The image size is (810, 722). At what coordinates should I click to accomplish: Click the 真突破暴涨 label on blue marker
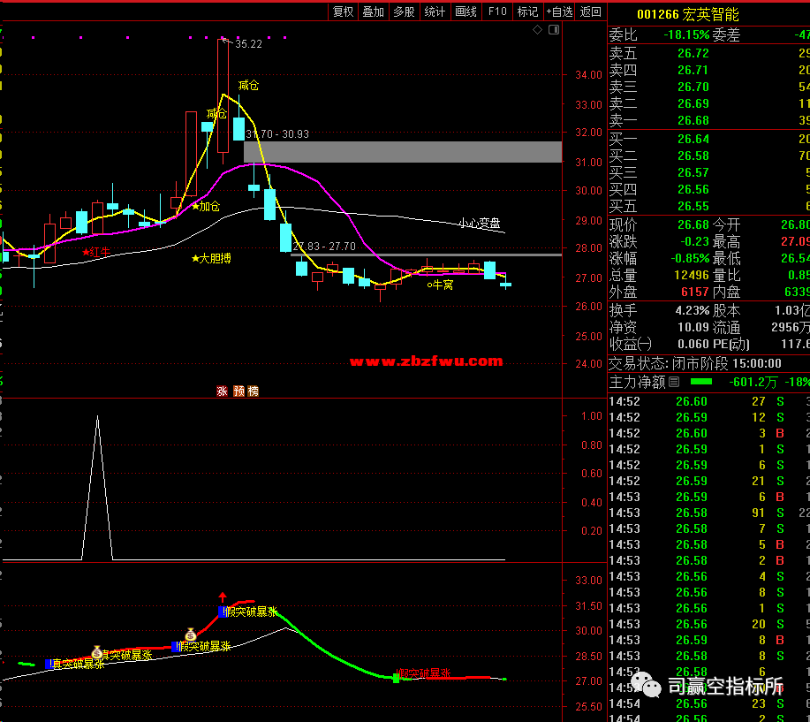79,664
